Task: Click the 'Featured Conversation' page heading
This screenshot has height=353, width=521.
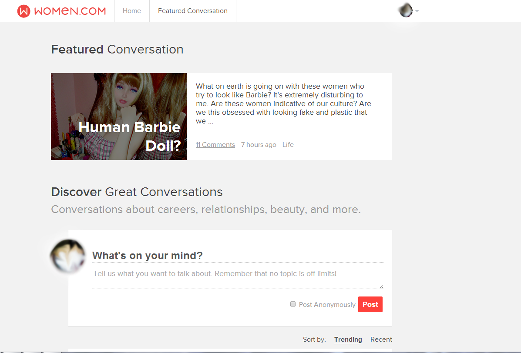Action: click(x=117, y=50)
